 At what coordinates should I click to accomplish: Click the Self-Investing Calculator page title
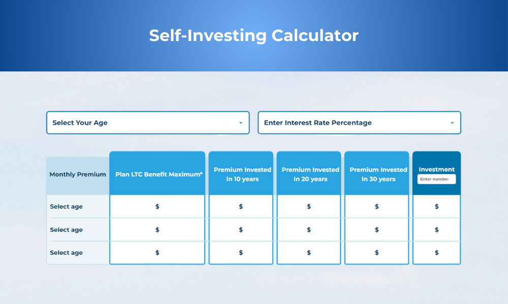click(x=253, y=36)
